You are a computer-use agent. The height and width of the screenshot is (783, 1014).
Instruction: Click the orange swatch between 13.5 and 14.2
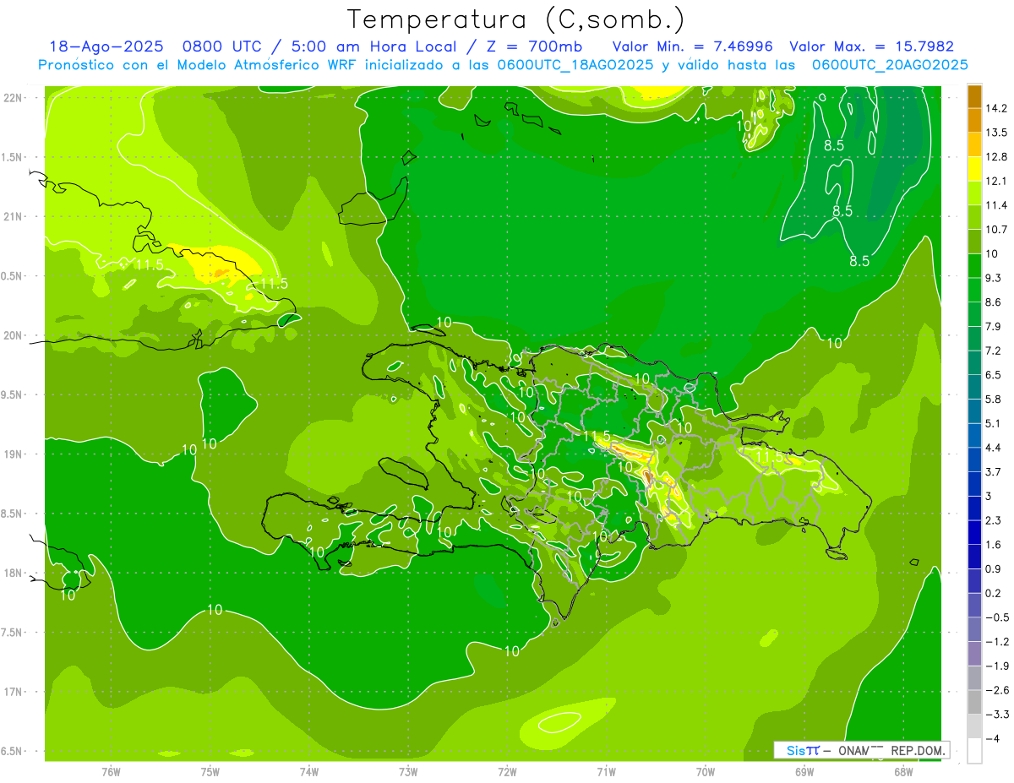point(974,121)
